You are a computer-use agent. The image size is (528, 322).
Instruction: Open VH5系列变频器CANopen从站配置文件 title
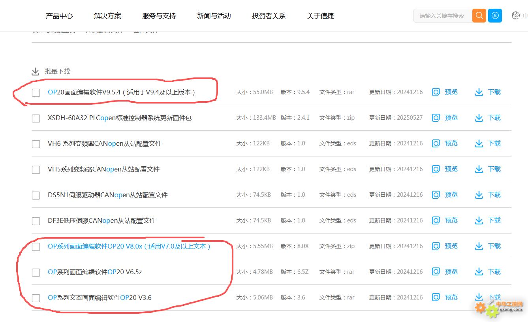(x=103, y=169)
